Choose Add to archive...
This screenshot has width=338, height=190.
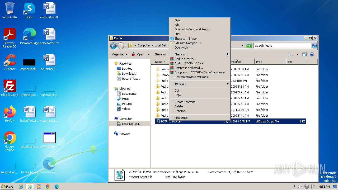click(200, 59)
